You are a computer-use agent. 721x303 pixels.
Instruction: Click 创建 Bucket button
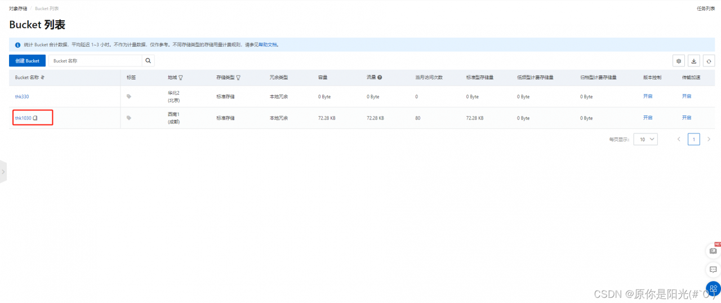[x=27, y=61]
